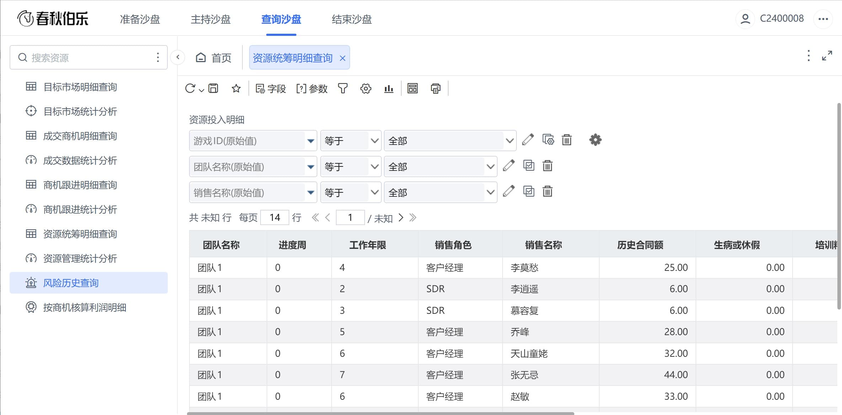This screenshot has height=415, width=842.
Task: Click the save disk icon
Action: click(213, 88)
